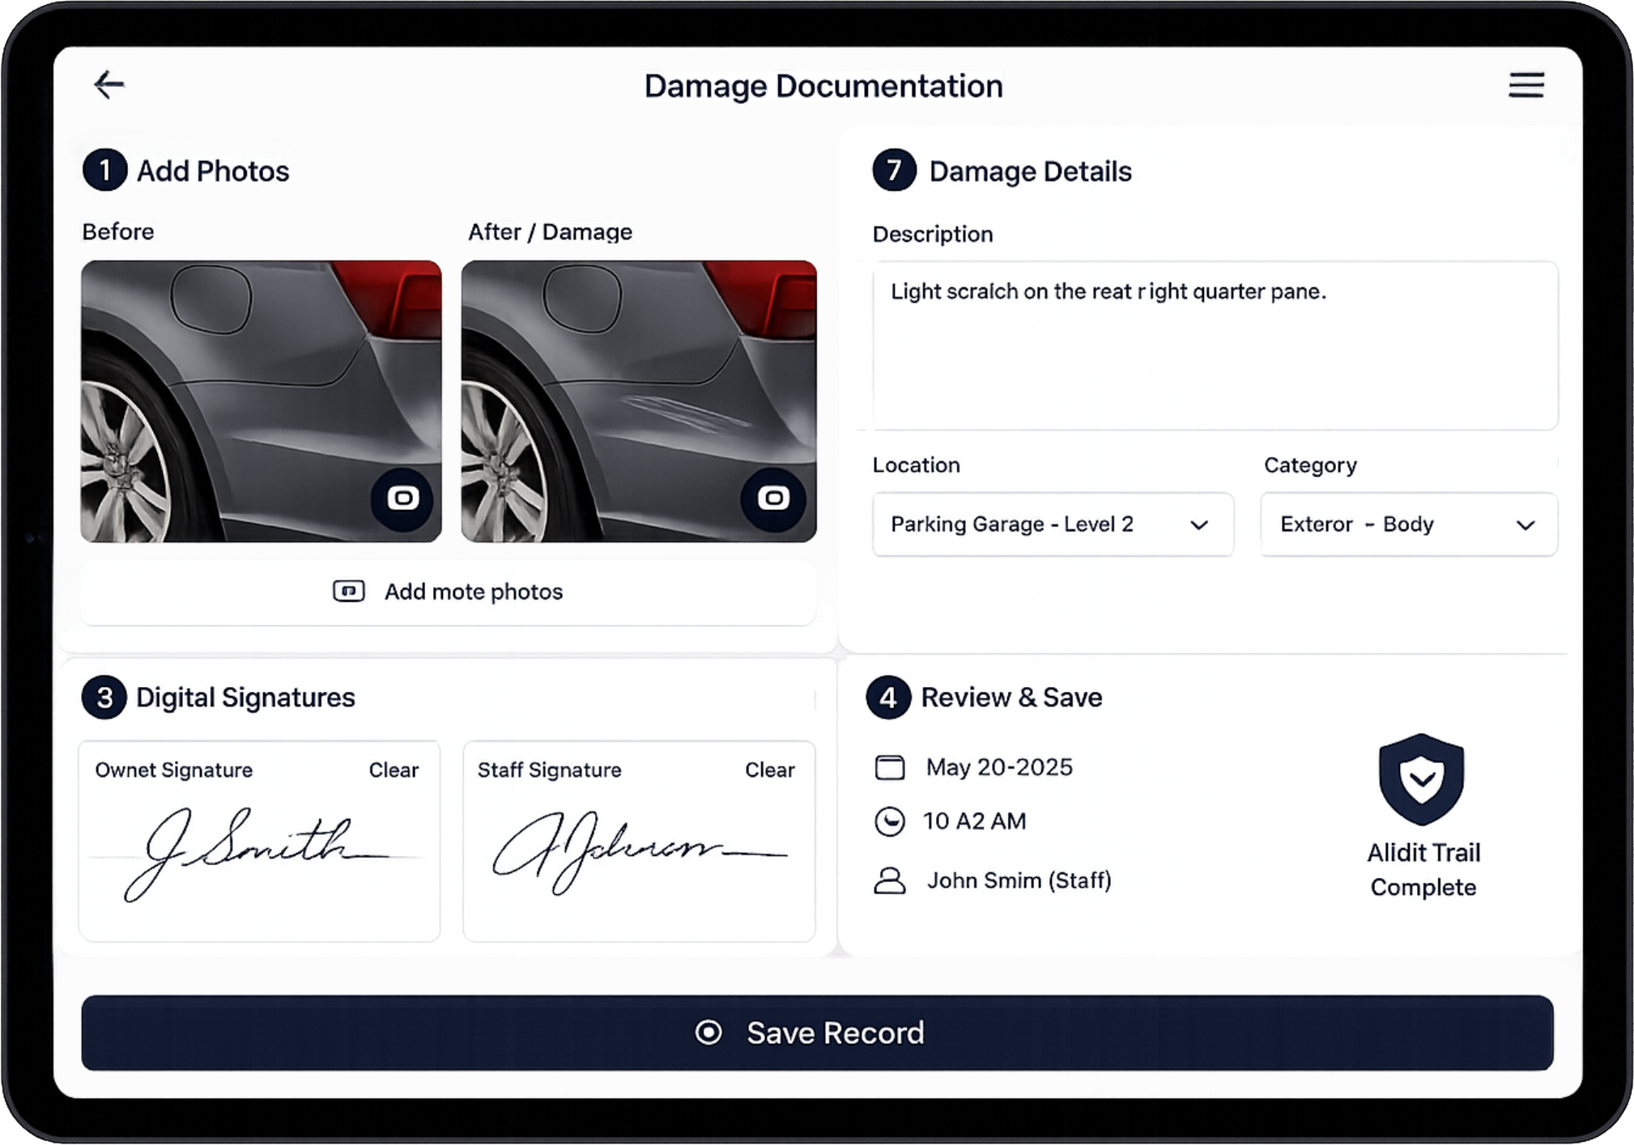Select the Damage Details step heading
Screen dimensions: 1634x1145
coord(1002,171)
